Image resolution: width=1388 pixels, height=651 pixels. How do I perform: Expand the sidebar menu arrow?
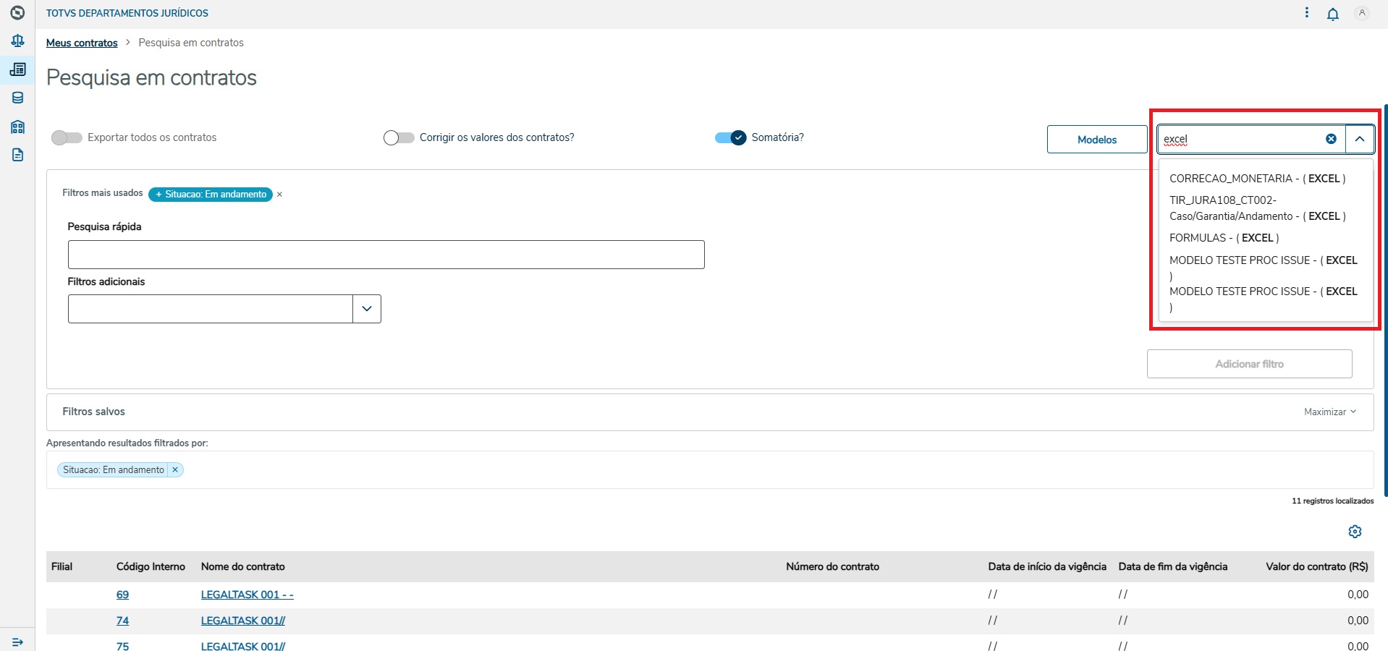point(17,642)
